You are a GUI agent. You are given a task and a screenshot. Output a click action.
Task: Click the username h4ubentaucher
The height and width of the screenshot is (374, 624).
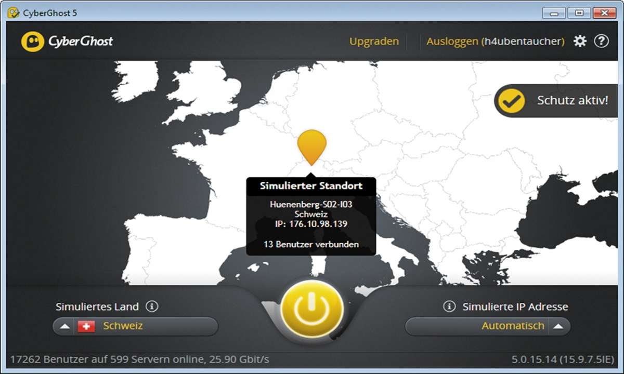click(x=523, y=41)
